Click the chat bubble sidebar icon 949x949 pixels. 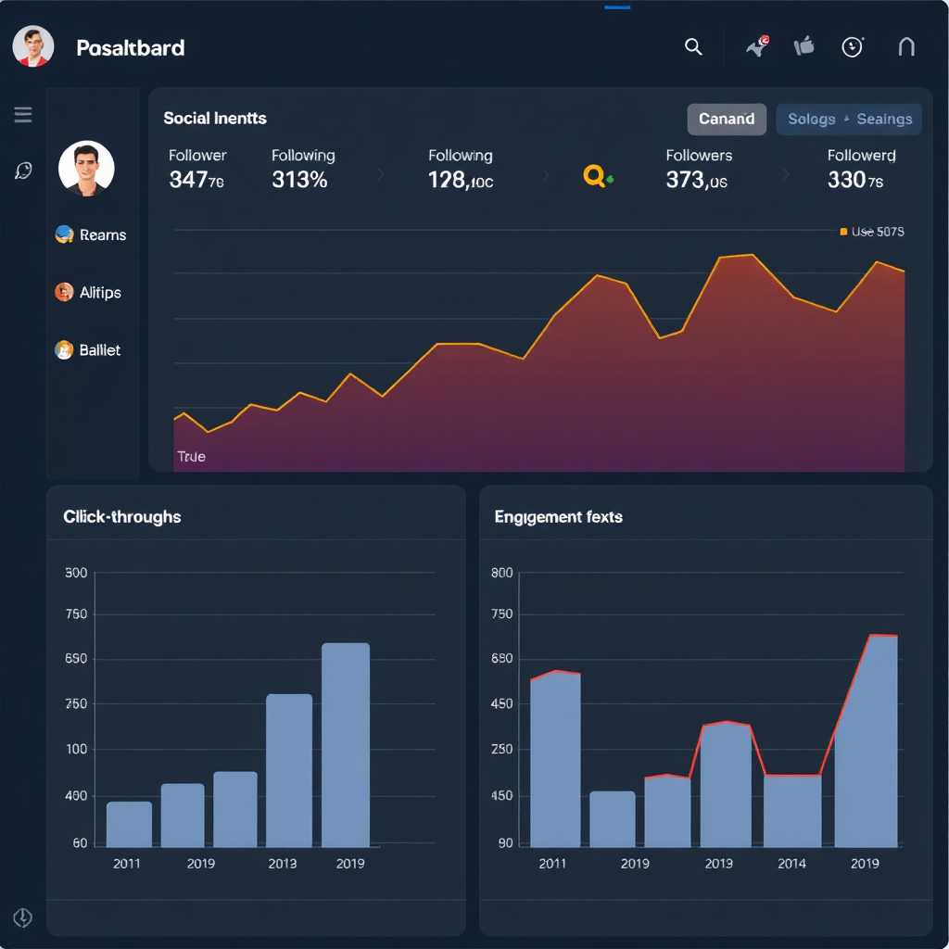pyautogui.click(x=23, y=171)
